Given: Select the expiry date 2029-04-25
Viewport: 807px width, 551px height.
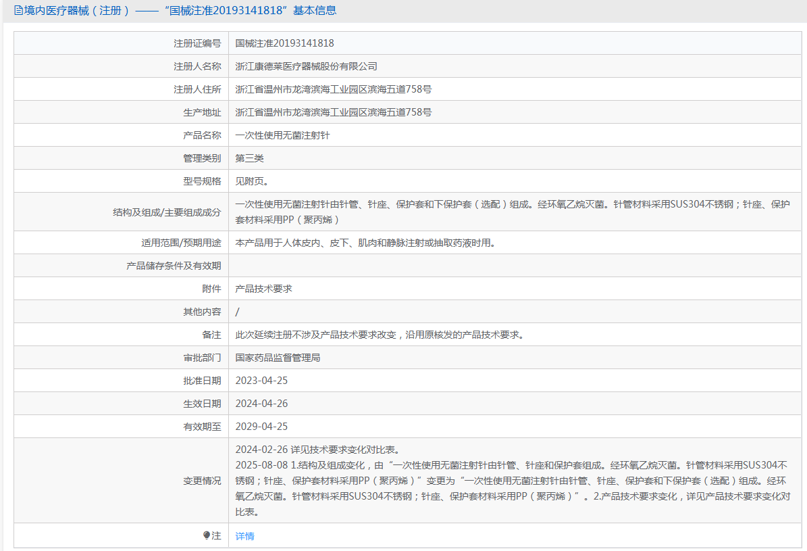Looking at the screenshot, I should pos(261,427).
